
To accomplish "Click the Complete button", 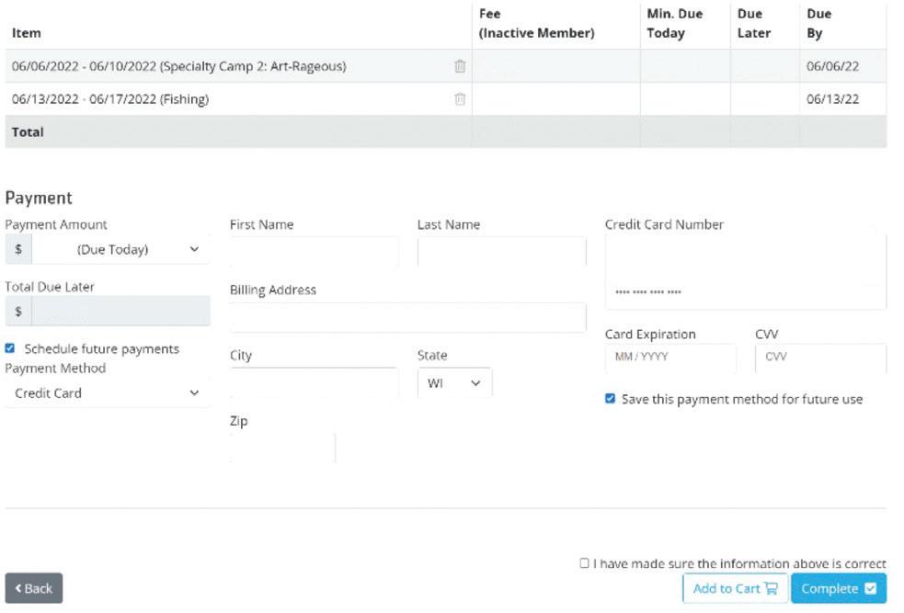I will pyautogui.click(x=838, y=588).
